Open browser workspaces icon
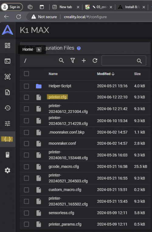 [x=30, y=7]
